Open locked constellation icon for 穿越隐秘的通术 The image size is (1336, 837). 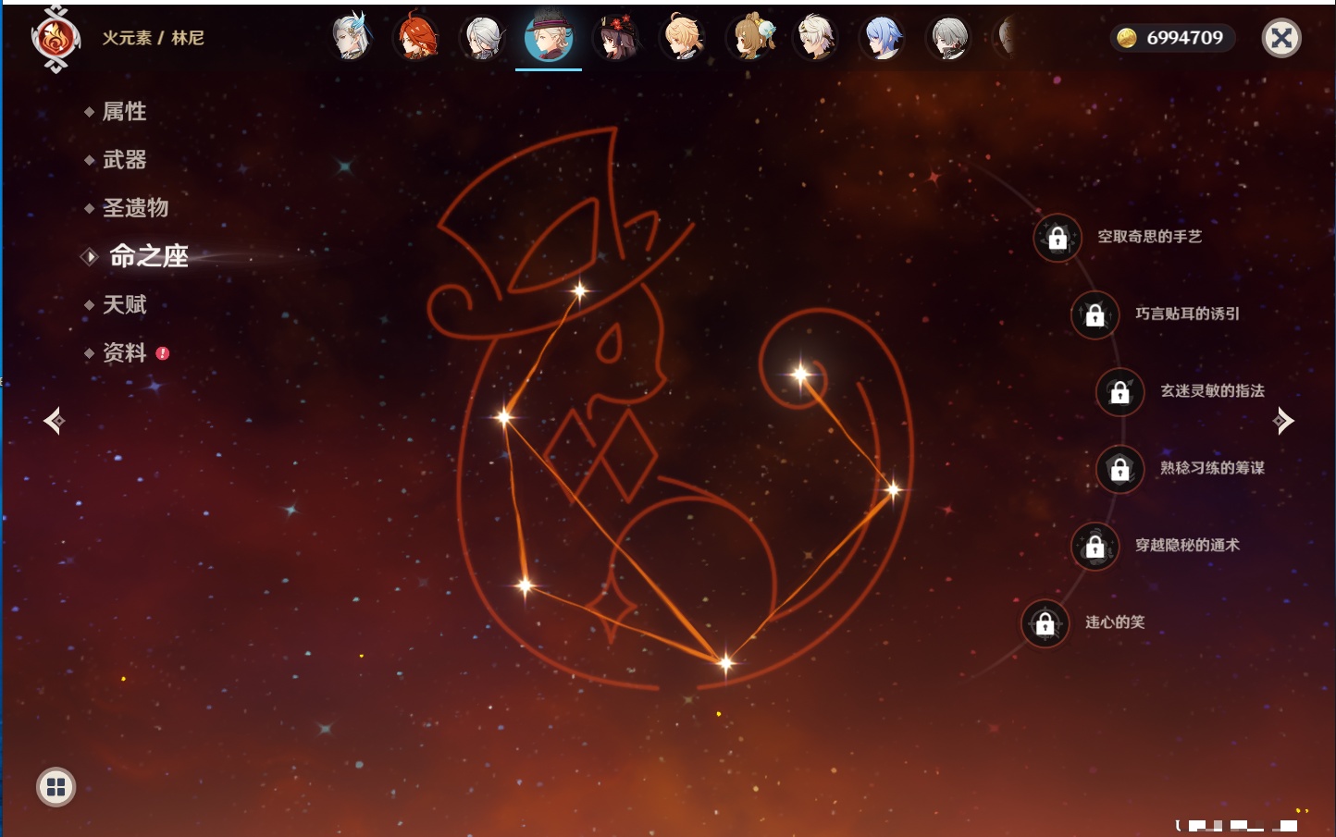pyautogui.click(x=1095, y=547)
